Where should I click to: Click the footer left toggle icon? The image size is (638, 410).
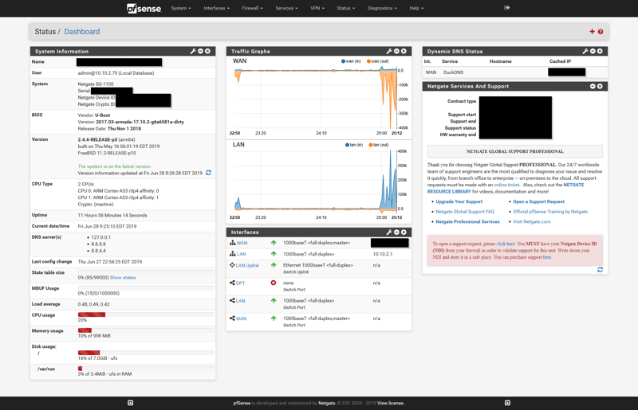(130, 403)
